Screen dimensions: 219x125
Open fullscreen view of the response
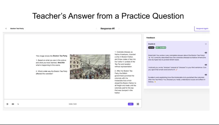click(138, 104)
